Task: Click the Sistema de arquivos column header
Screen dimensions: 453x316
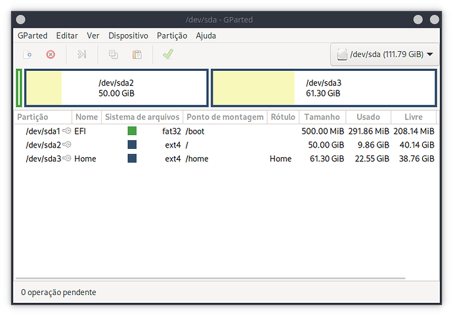Action: [x=141, y=117]
